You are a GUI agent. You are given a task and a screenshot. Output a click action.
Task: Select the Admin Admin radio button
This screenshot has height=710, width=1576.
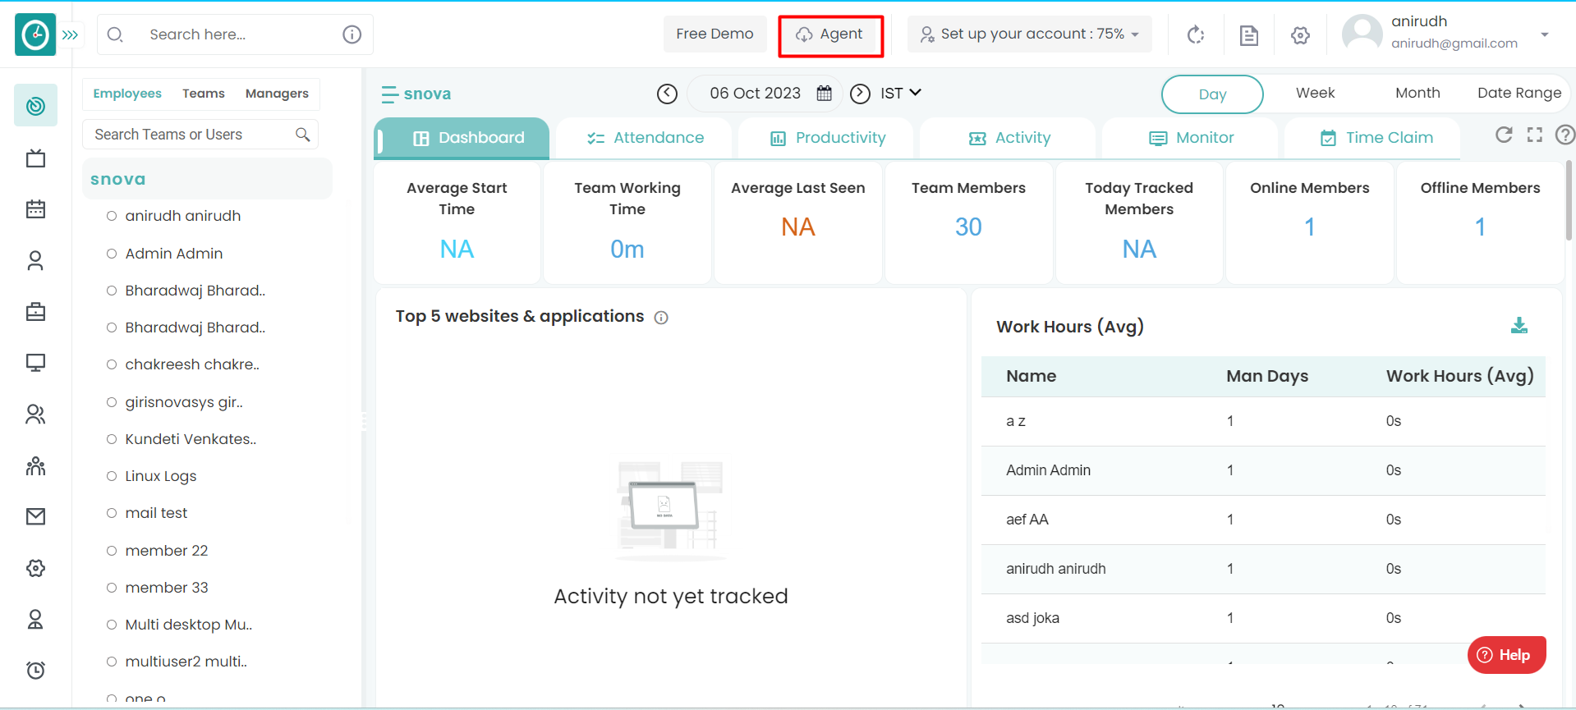pos(112,254)
